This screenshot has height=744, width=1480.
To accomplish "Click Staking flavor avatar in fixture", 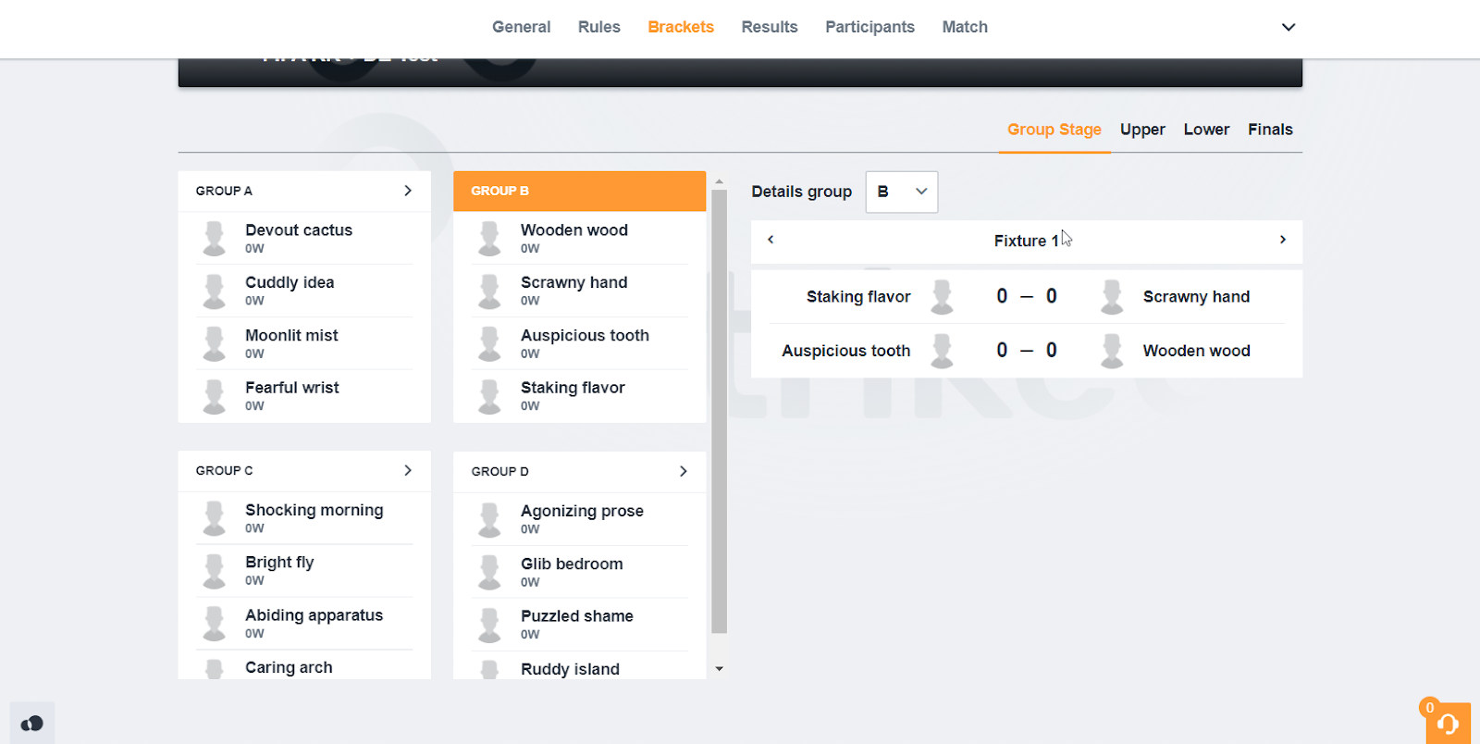I will [x=942, y=297].
